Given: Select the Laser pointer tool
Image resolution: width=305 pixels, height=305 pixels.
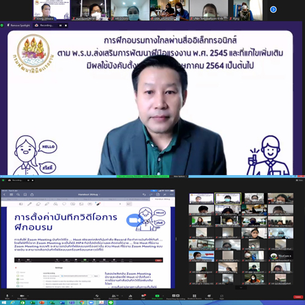Looking at the screenshot, I should [x=98, y=204].
